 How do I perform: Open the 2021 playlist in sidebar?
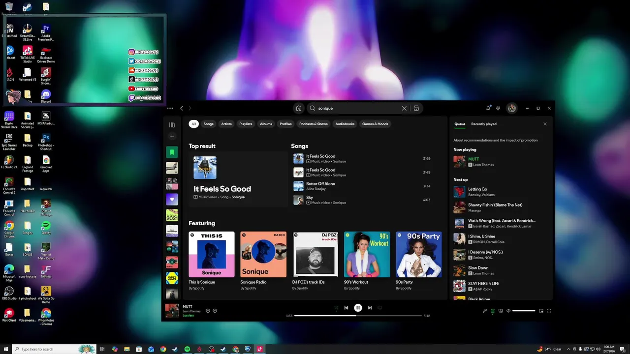tap(172, 215)
